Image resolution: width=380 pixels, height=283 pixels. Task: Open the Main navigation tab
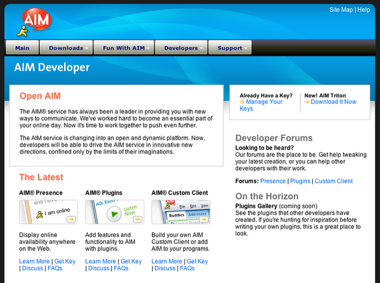22,47
